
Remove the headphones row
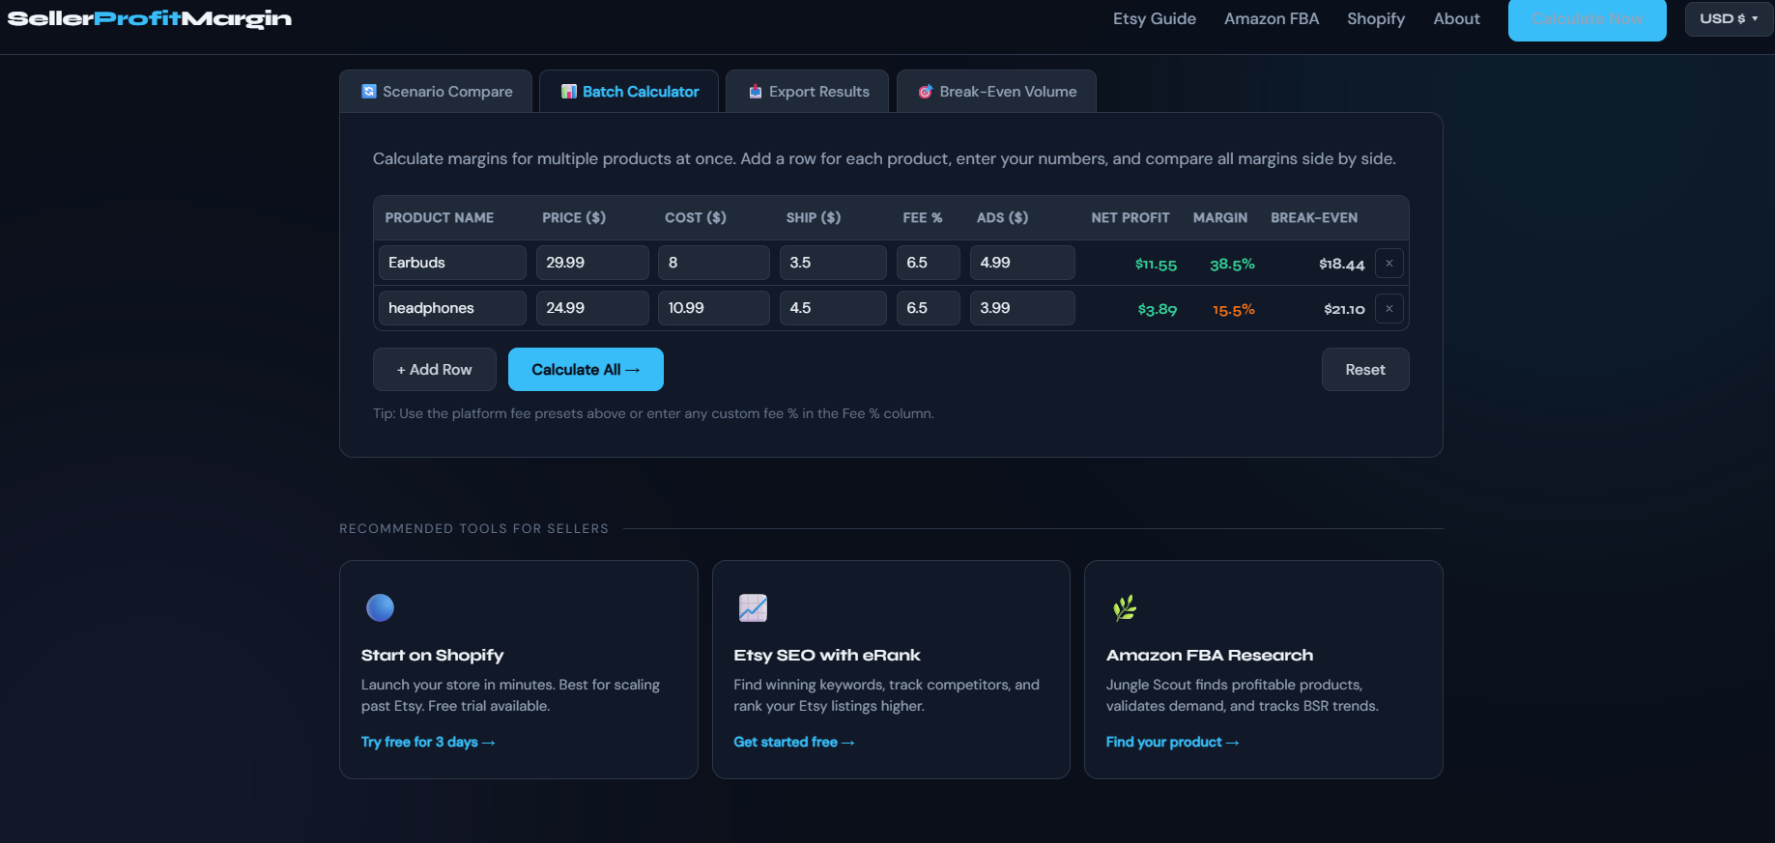point(1389,309)
